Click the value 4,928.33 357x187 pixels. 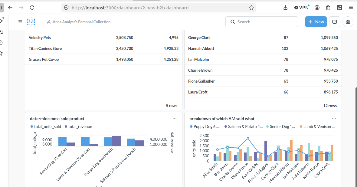point(171,48)
